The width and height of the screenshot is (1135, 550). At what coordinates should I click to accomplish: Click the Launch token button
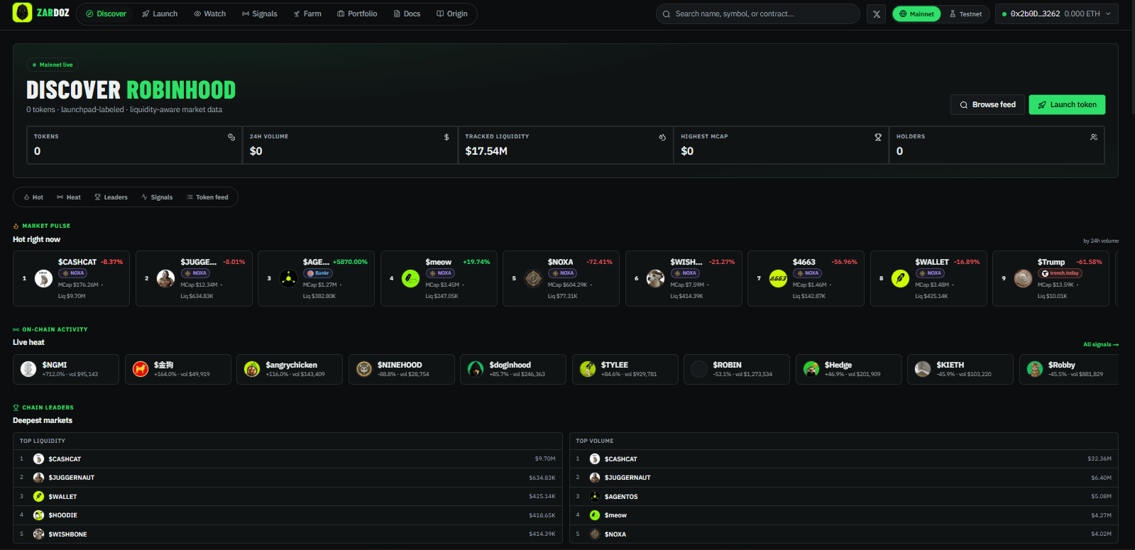tap(1067, 104)
